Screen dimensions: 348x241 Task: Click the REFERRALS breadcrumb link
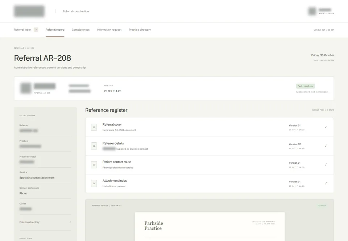[19, 48]
